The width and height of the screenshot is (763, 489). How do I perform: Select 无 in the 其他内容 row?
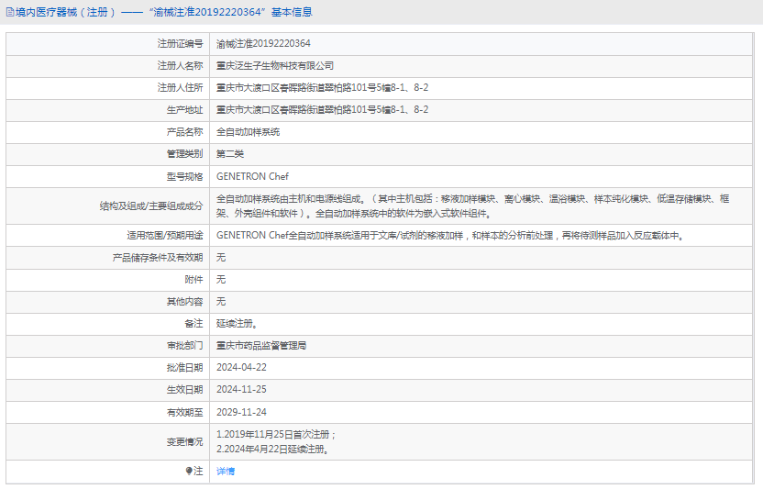click(221, 302)
